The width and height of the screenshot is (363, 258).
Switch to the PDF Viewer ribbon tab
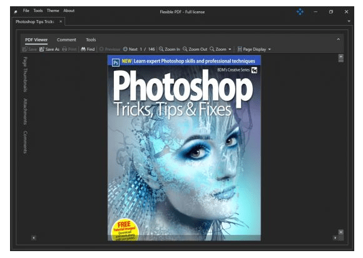(x=36, y=40)
